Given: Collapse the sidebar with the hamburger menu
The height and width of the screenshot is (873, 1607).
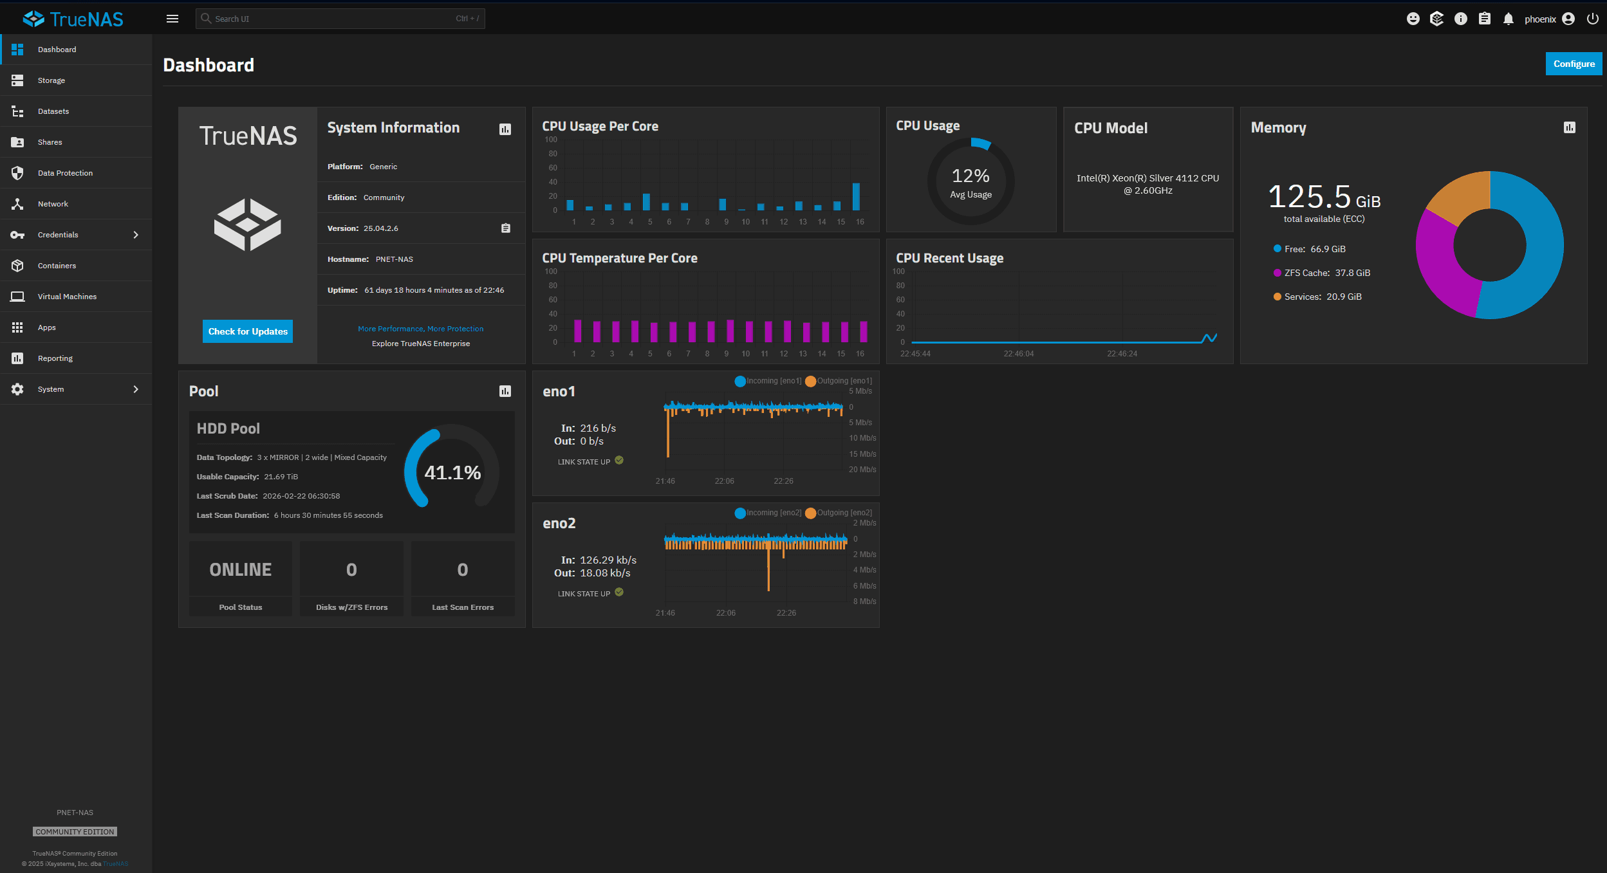Looking at the screenshot, I should [x=172, y=18].
